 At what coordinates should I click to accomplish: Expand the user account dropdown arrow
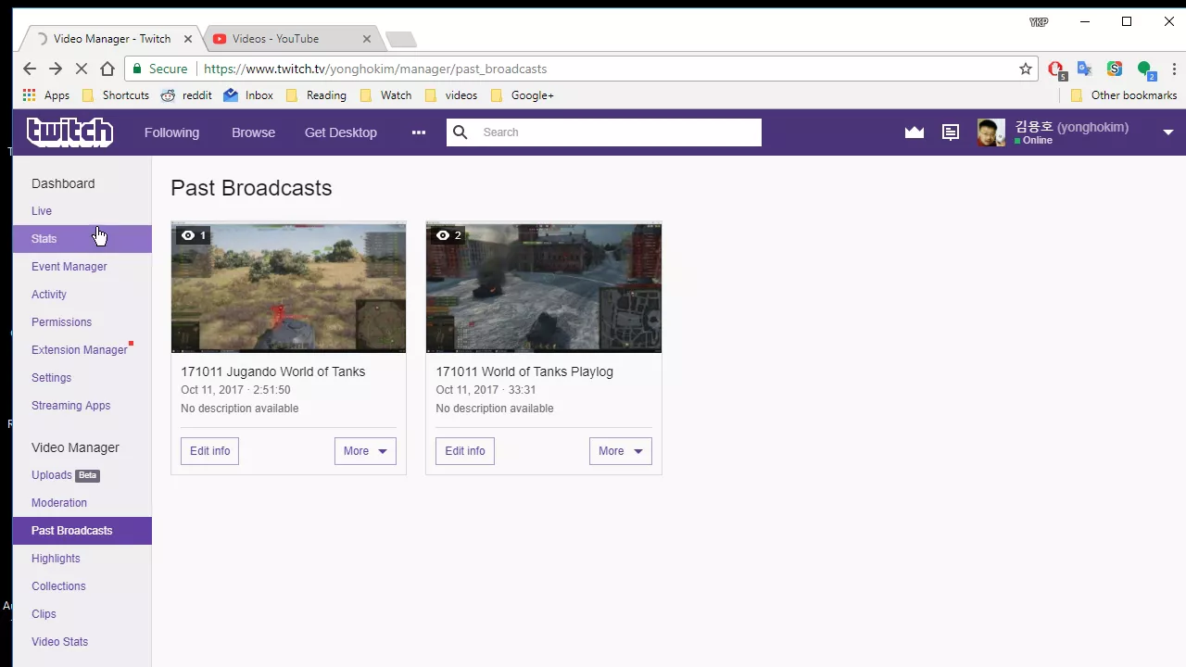(x=1167, y=132)
